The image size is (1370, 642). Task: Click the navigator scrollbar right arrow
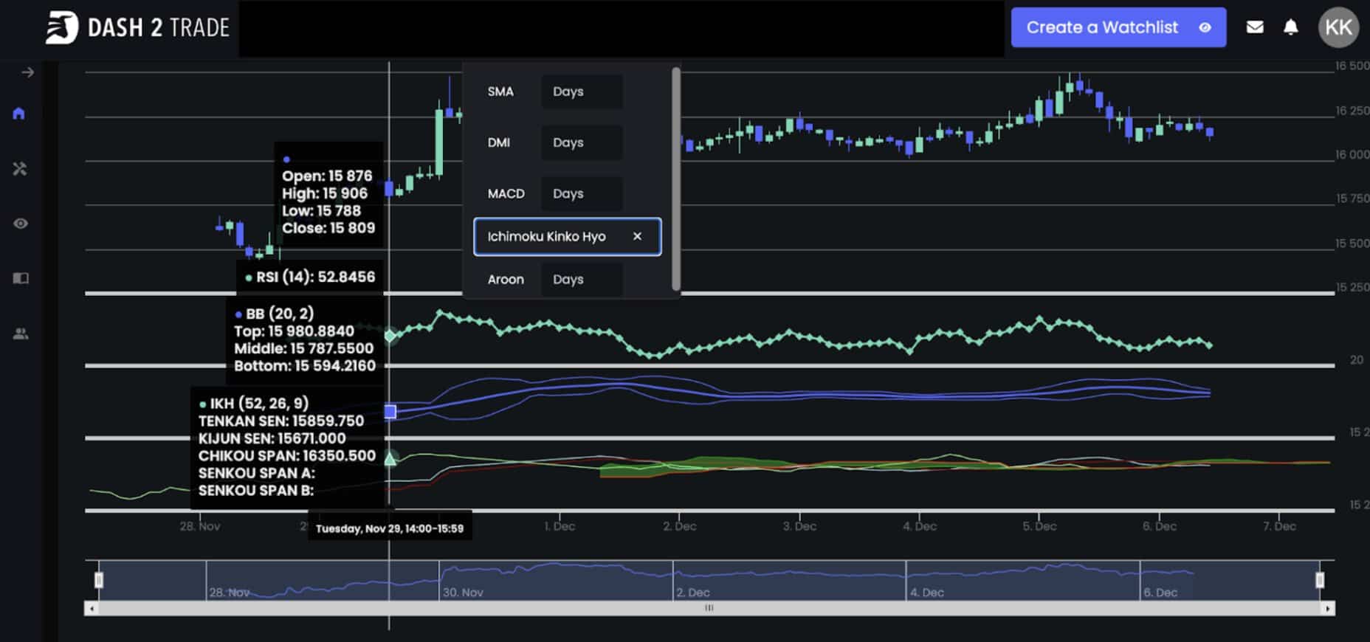(1328, 609)
